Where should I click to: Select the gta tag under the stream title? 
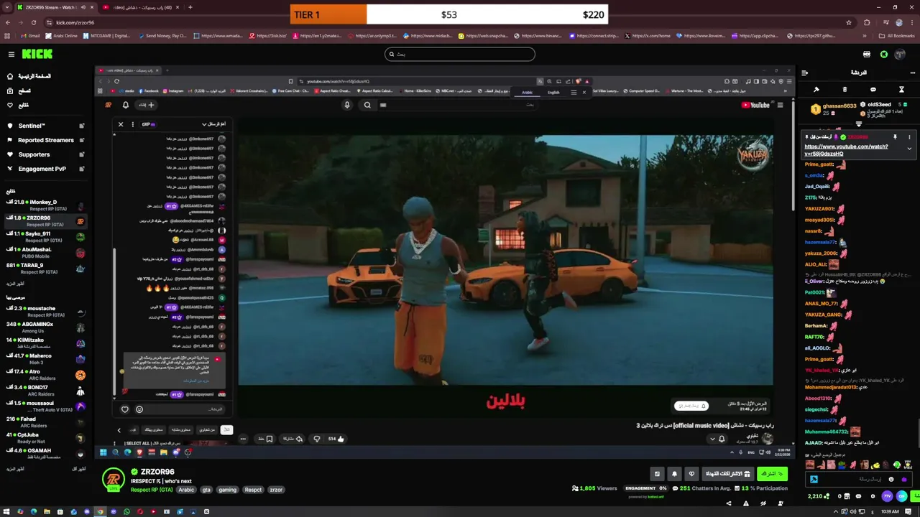pos(206,490)
